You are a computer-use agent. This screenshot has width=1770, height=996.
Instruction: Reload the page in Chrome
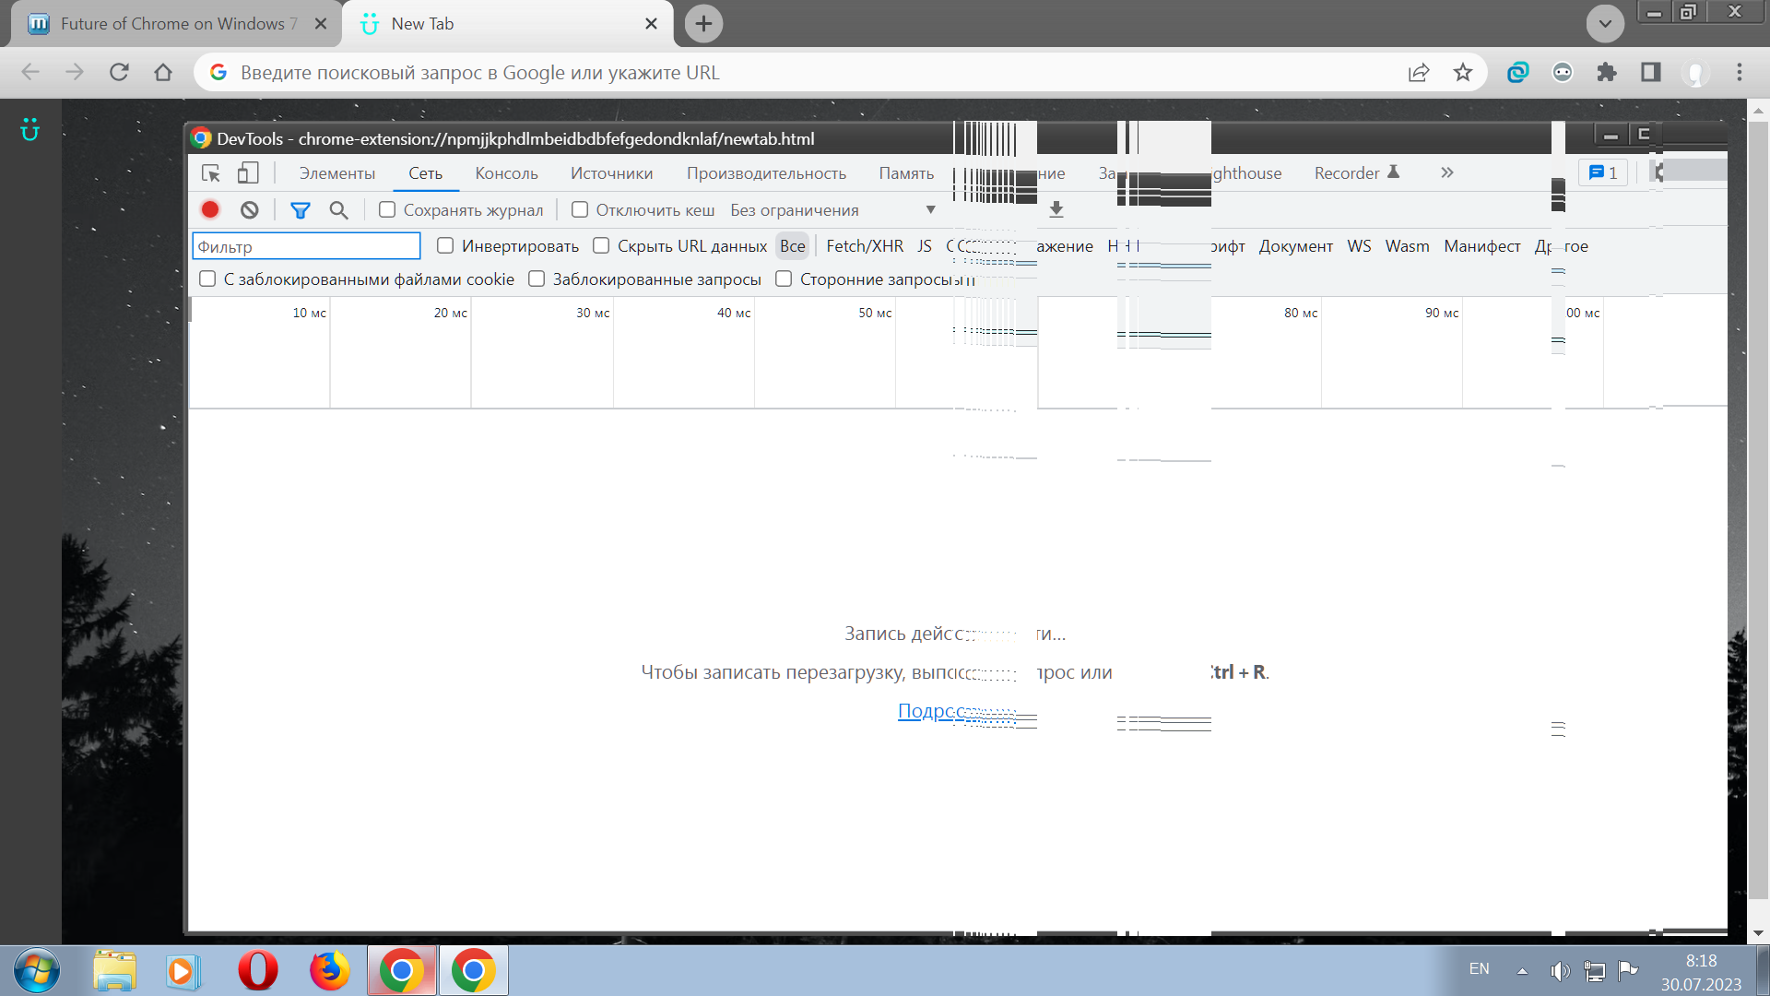[x=119, y=72]
